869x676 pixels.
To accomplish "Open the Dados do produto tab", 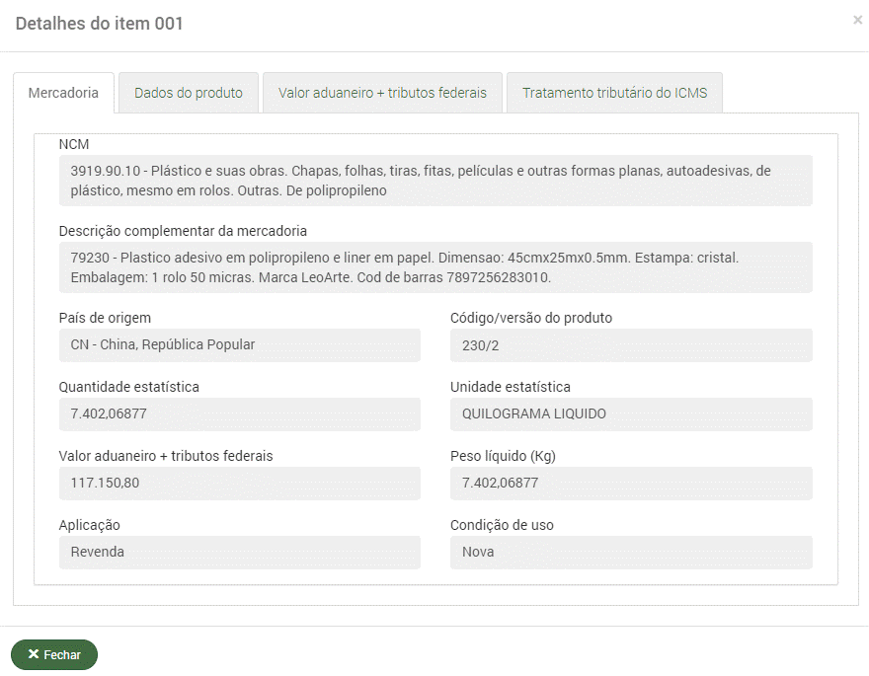I will (x=189, y=93).
